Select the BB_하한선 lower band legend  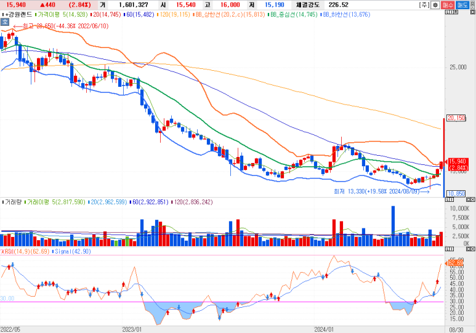(346, 14)
